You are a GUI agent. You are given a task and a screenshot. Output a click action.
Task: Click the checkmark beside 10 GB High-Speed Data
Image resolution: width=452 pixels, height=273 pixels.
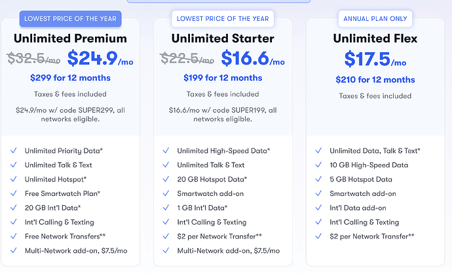point(318,165)
